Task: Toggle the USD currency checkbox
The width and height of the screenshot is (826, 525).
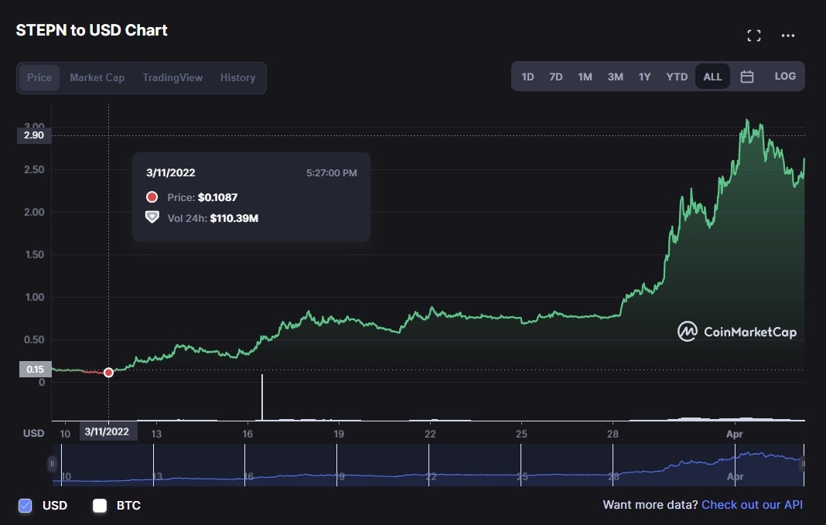Action: (x=25, y=506)
